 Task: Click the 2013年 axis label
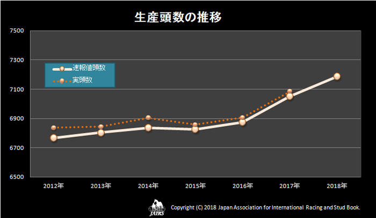101,186
